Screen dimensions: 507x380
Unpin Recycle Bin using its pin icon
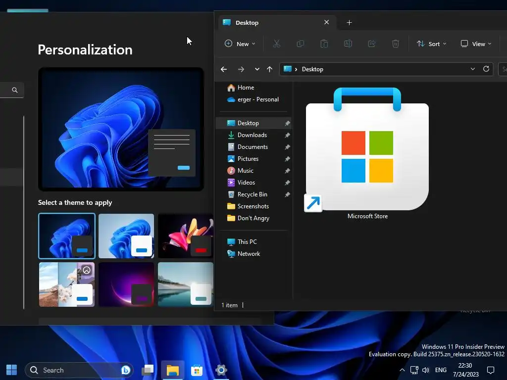point(287,194)
